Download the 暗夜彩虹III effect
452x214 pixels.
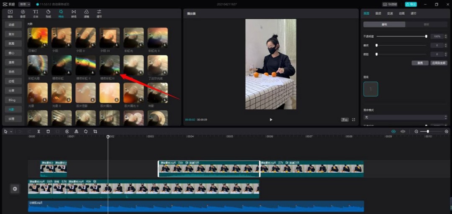[x=117, y=72]
